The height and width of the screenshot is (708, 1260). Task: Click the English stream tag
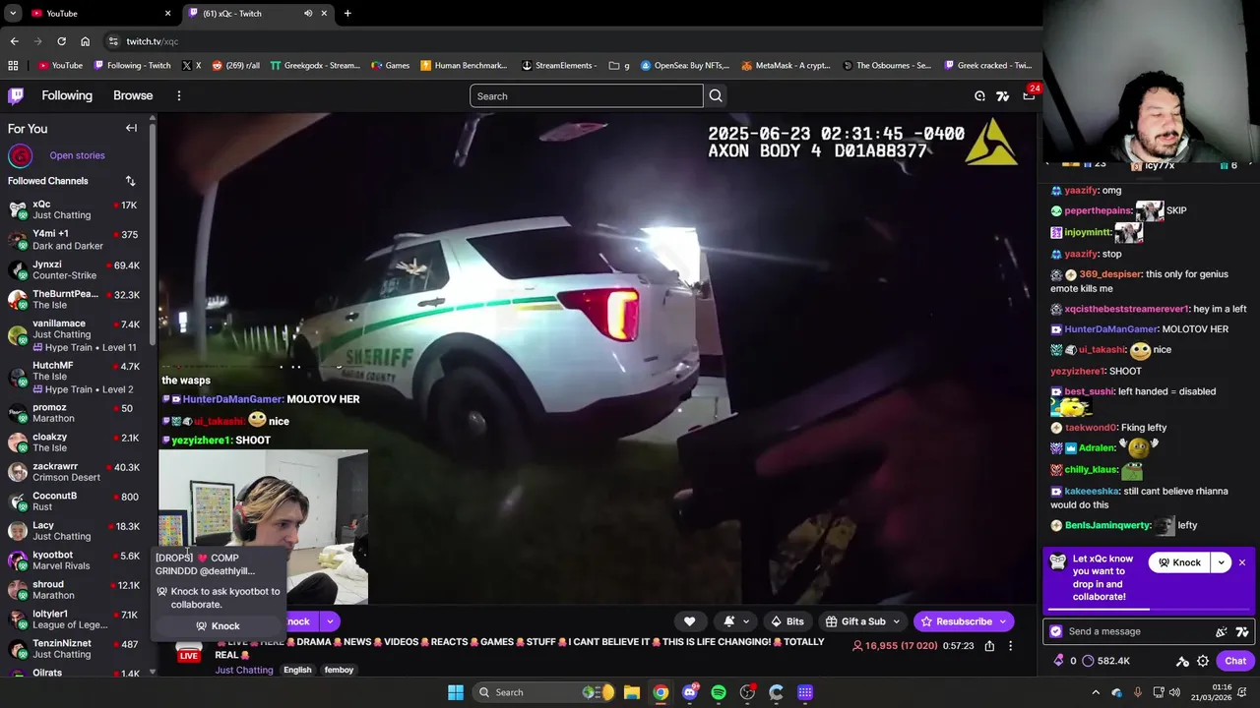(x=297, y=670)
